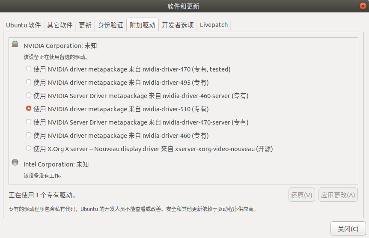Choose nvidia-driver-470-server radio button
The height and width of the screenshot is (238, 369).
pos(29,122)
